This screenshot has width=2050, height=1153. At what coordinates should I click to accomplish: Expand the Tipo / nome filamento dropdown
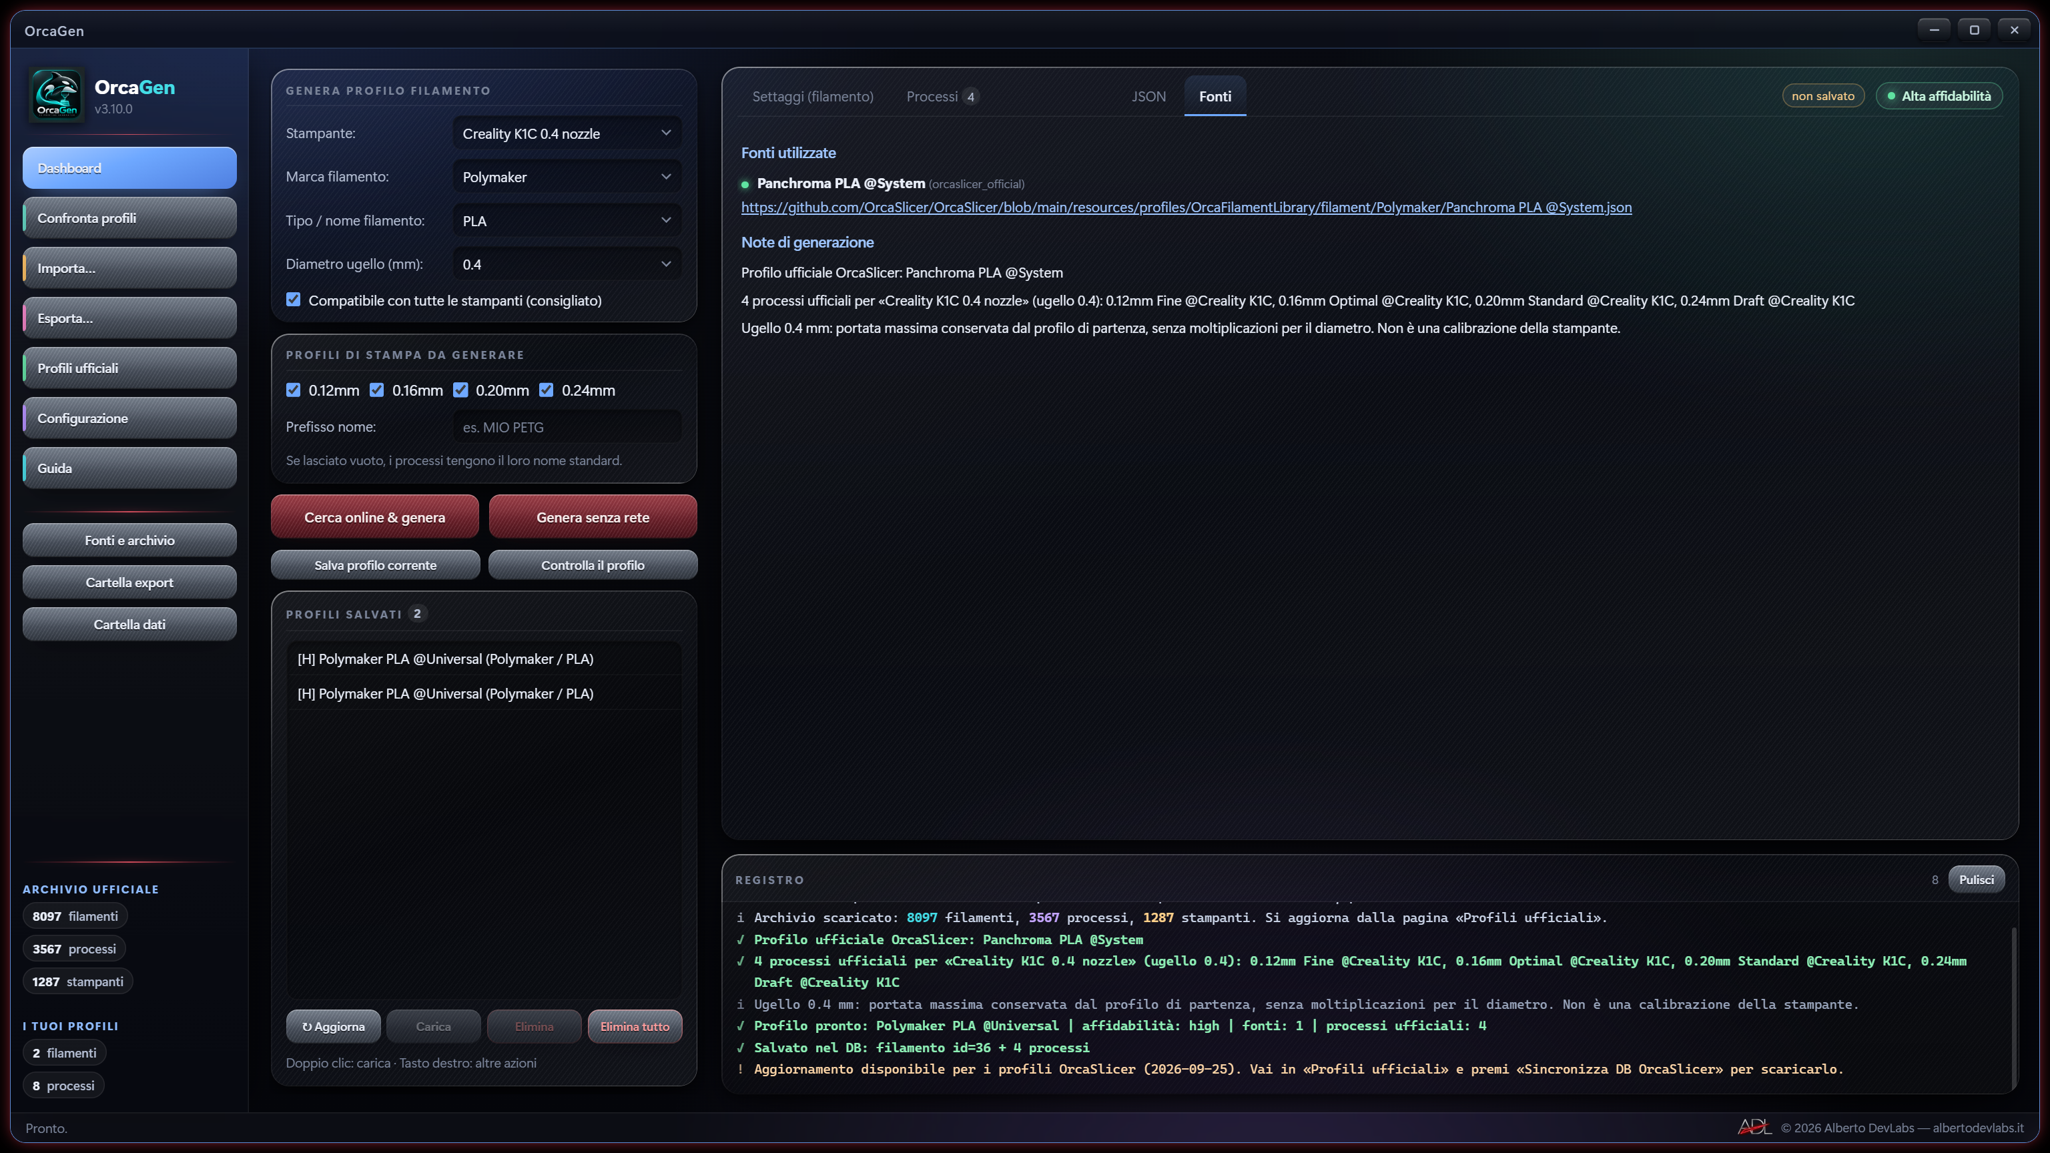click(x=567, y=220)
